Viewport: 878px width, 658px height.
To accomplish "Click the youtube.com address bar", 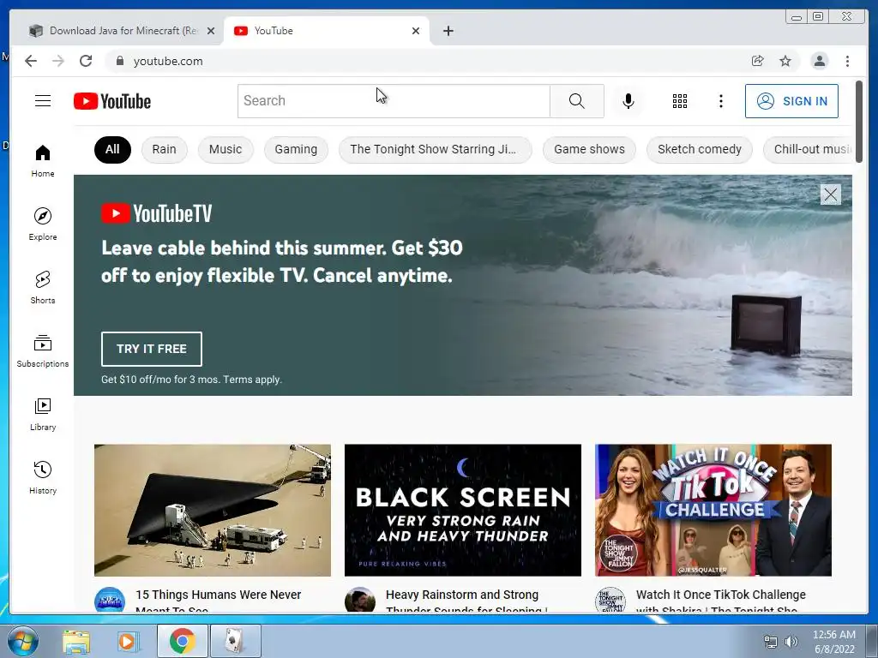I will (425, 61).
